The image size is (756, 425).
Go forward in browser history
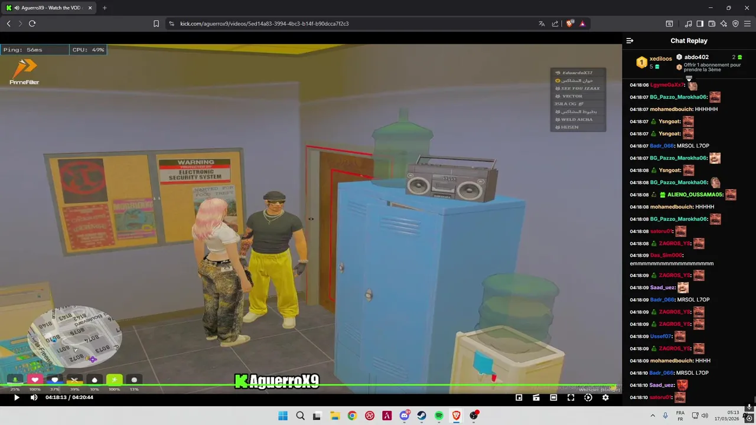[x=20, y=24]
